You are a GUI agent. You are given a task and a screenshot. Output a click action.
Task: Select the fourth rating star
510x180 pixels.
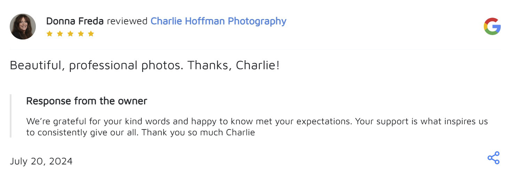(81, 34)
